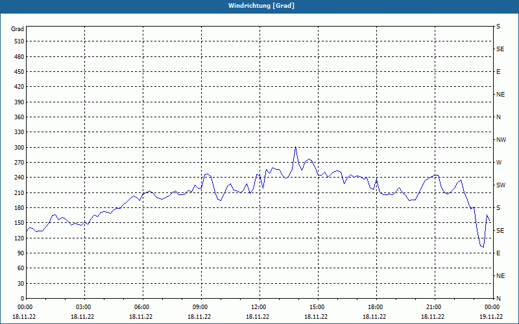Click the E compass label level with 90
The width and height of the screenshot is (519, 324).
[498, 253]
